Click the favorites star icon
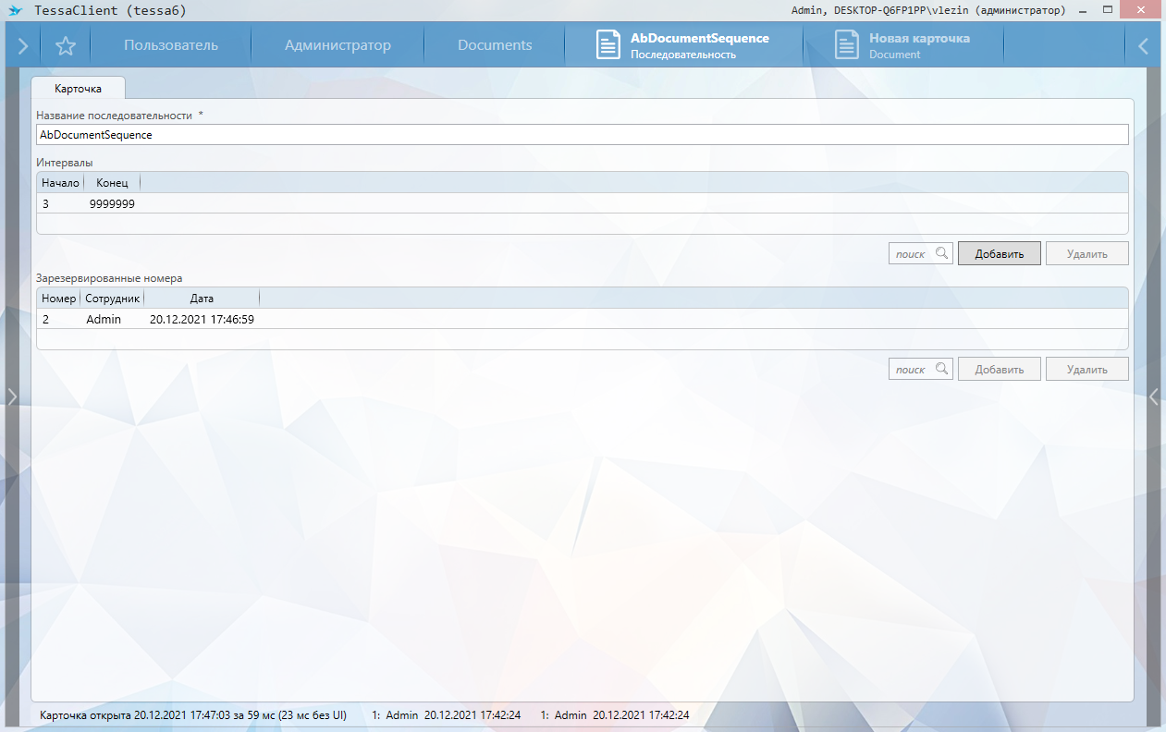This screenshot has width=1166, height=732. [x=66, y=45]
